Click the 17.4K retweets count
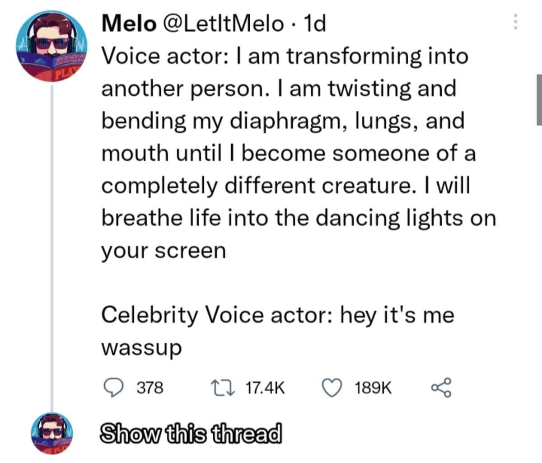The width and height of the screenshot is (542, 463). click(265, 388)
